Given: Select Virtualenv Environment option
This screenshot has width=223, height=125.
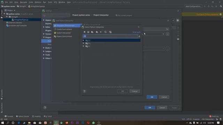Looking at the screenshot, I should [x=67, y=25].
